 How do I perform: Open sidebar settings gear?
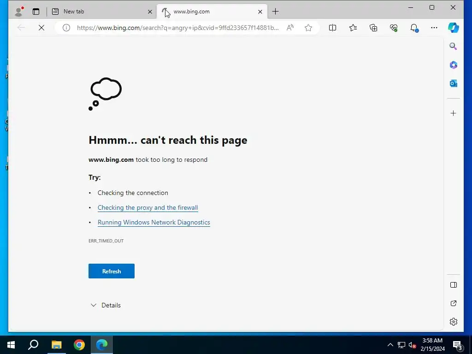[454, 321]
